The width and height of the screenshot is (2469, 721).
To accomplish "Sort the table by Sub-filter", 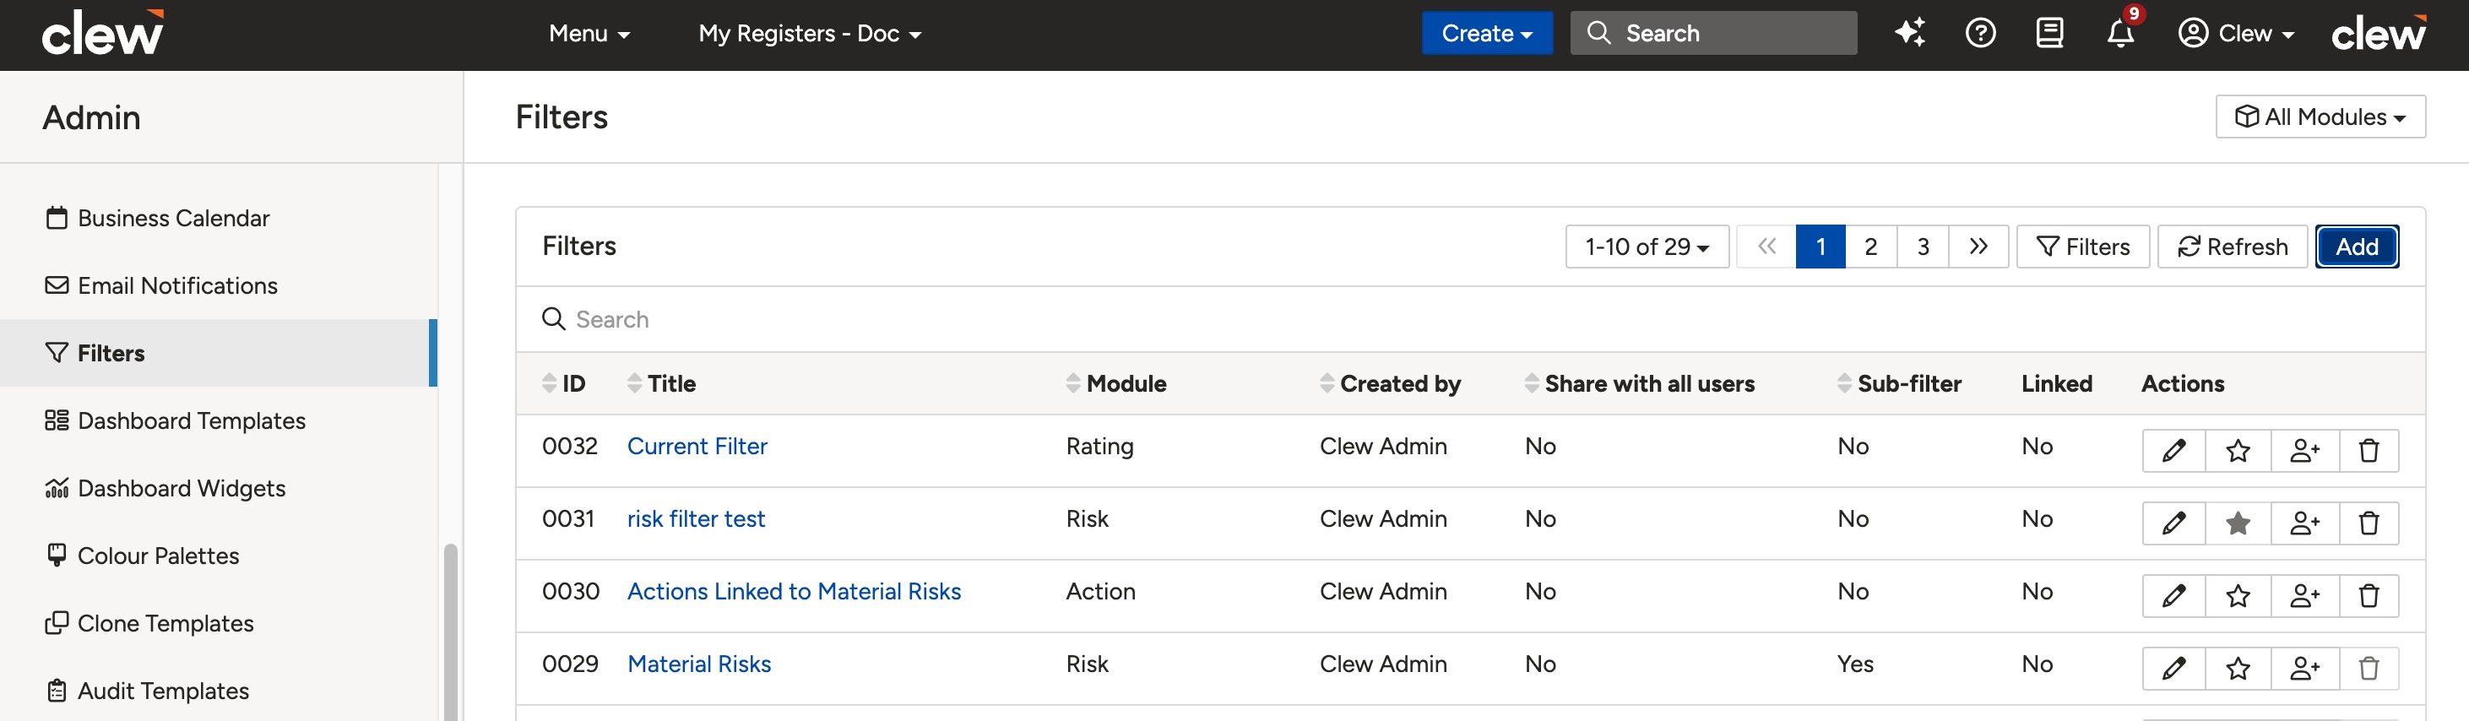I will coord(1900,383).
